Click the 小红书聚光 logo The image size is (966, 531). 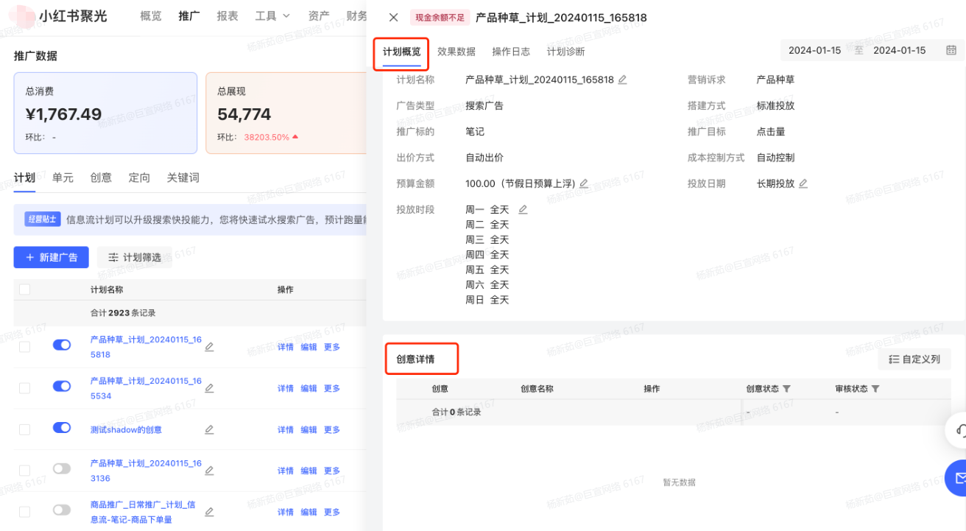(x=57, y=16)
